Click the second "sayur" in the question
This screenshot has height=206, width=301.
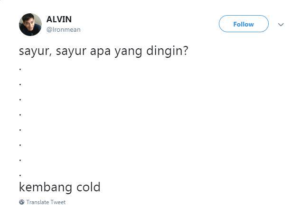pos(71,52)
